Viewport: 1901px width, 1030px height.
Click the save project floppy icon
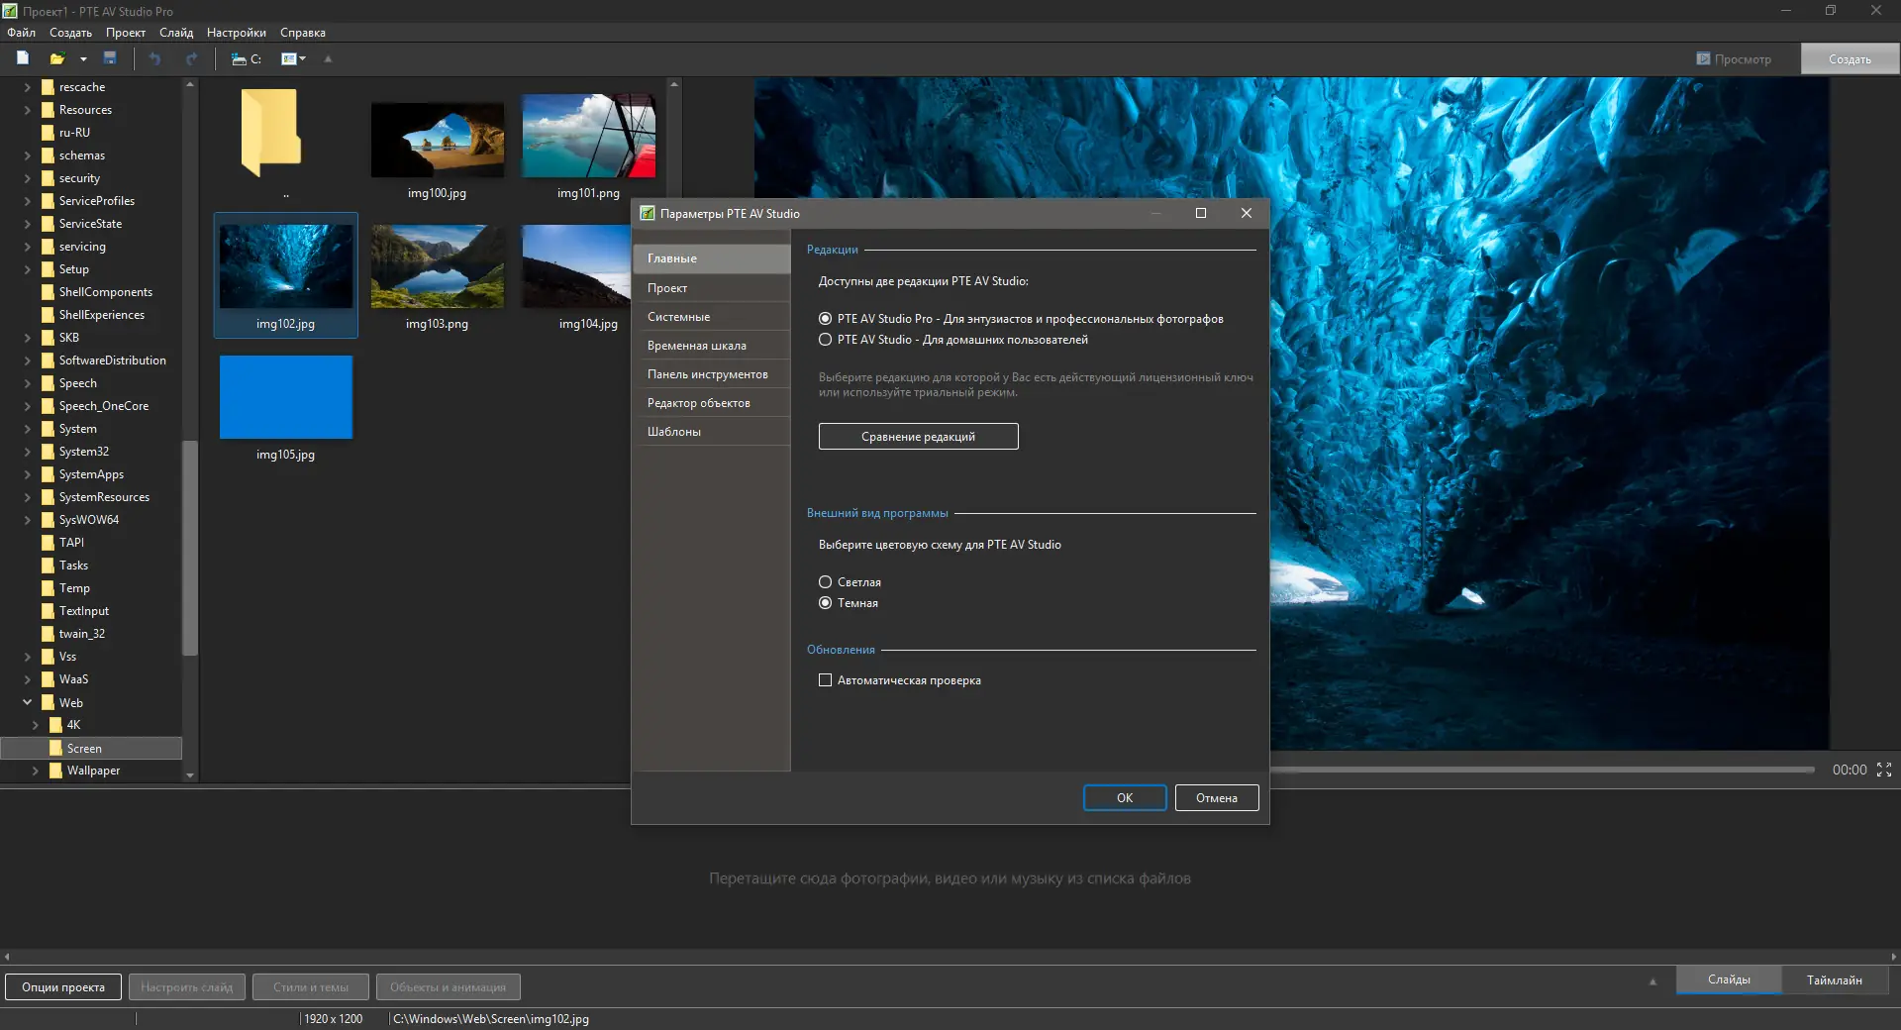point(110,58)
